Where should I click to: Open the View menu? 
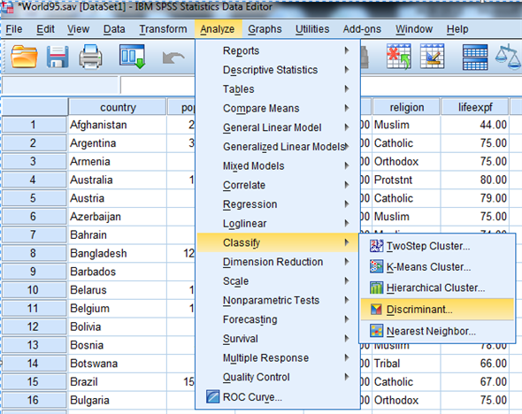[x=78, y=29]
